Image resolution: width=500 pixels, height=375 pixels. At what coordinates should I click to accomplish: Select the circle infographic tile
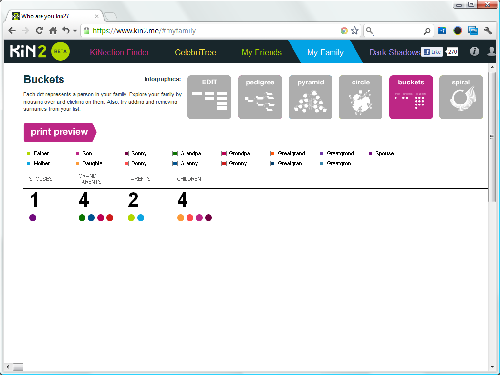tap(360, 97)
